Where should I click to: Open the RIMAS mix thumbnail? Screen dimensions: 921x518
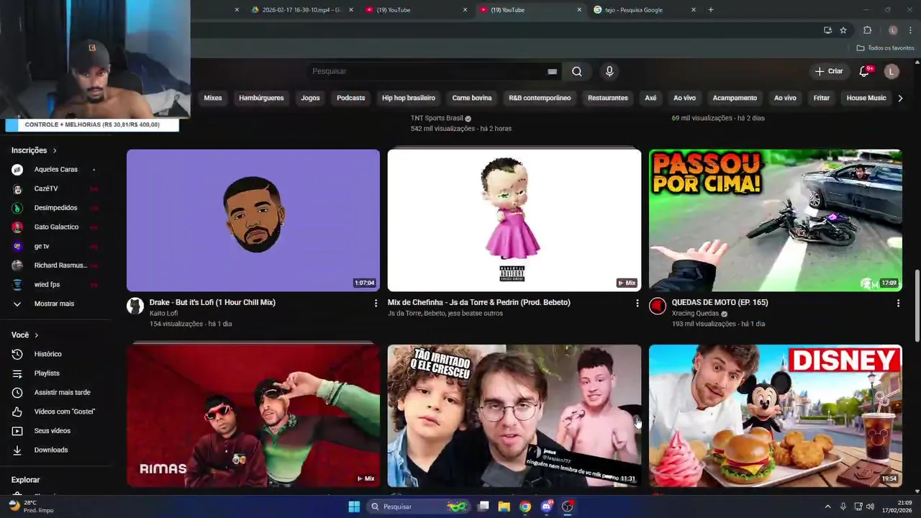[253, 416]
